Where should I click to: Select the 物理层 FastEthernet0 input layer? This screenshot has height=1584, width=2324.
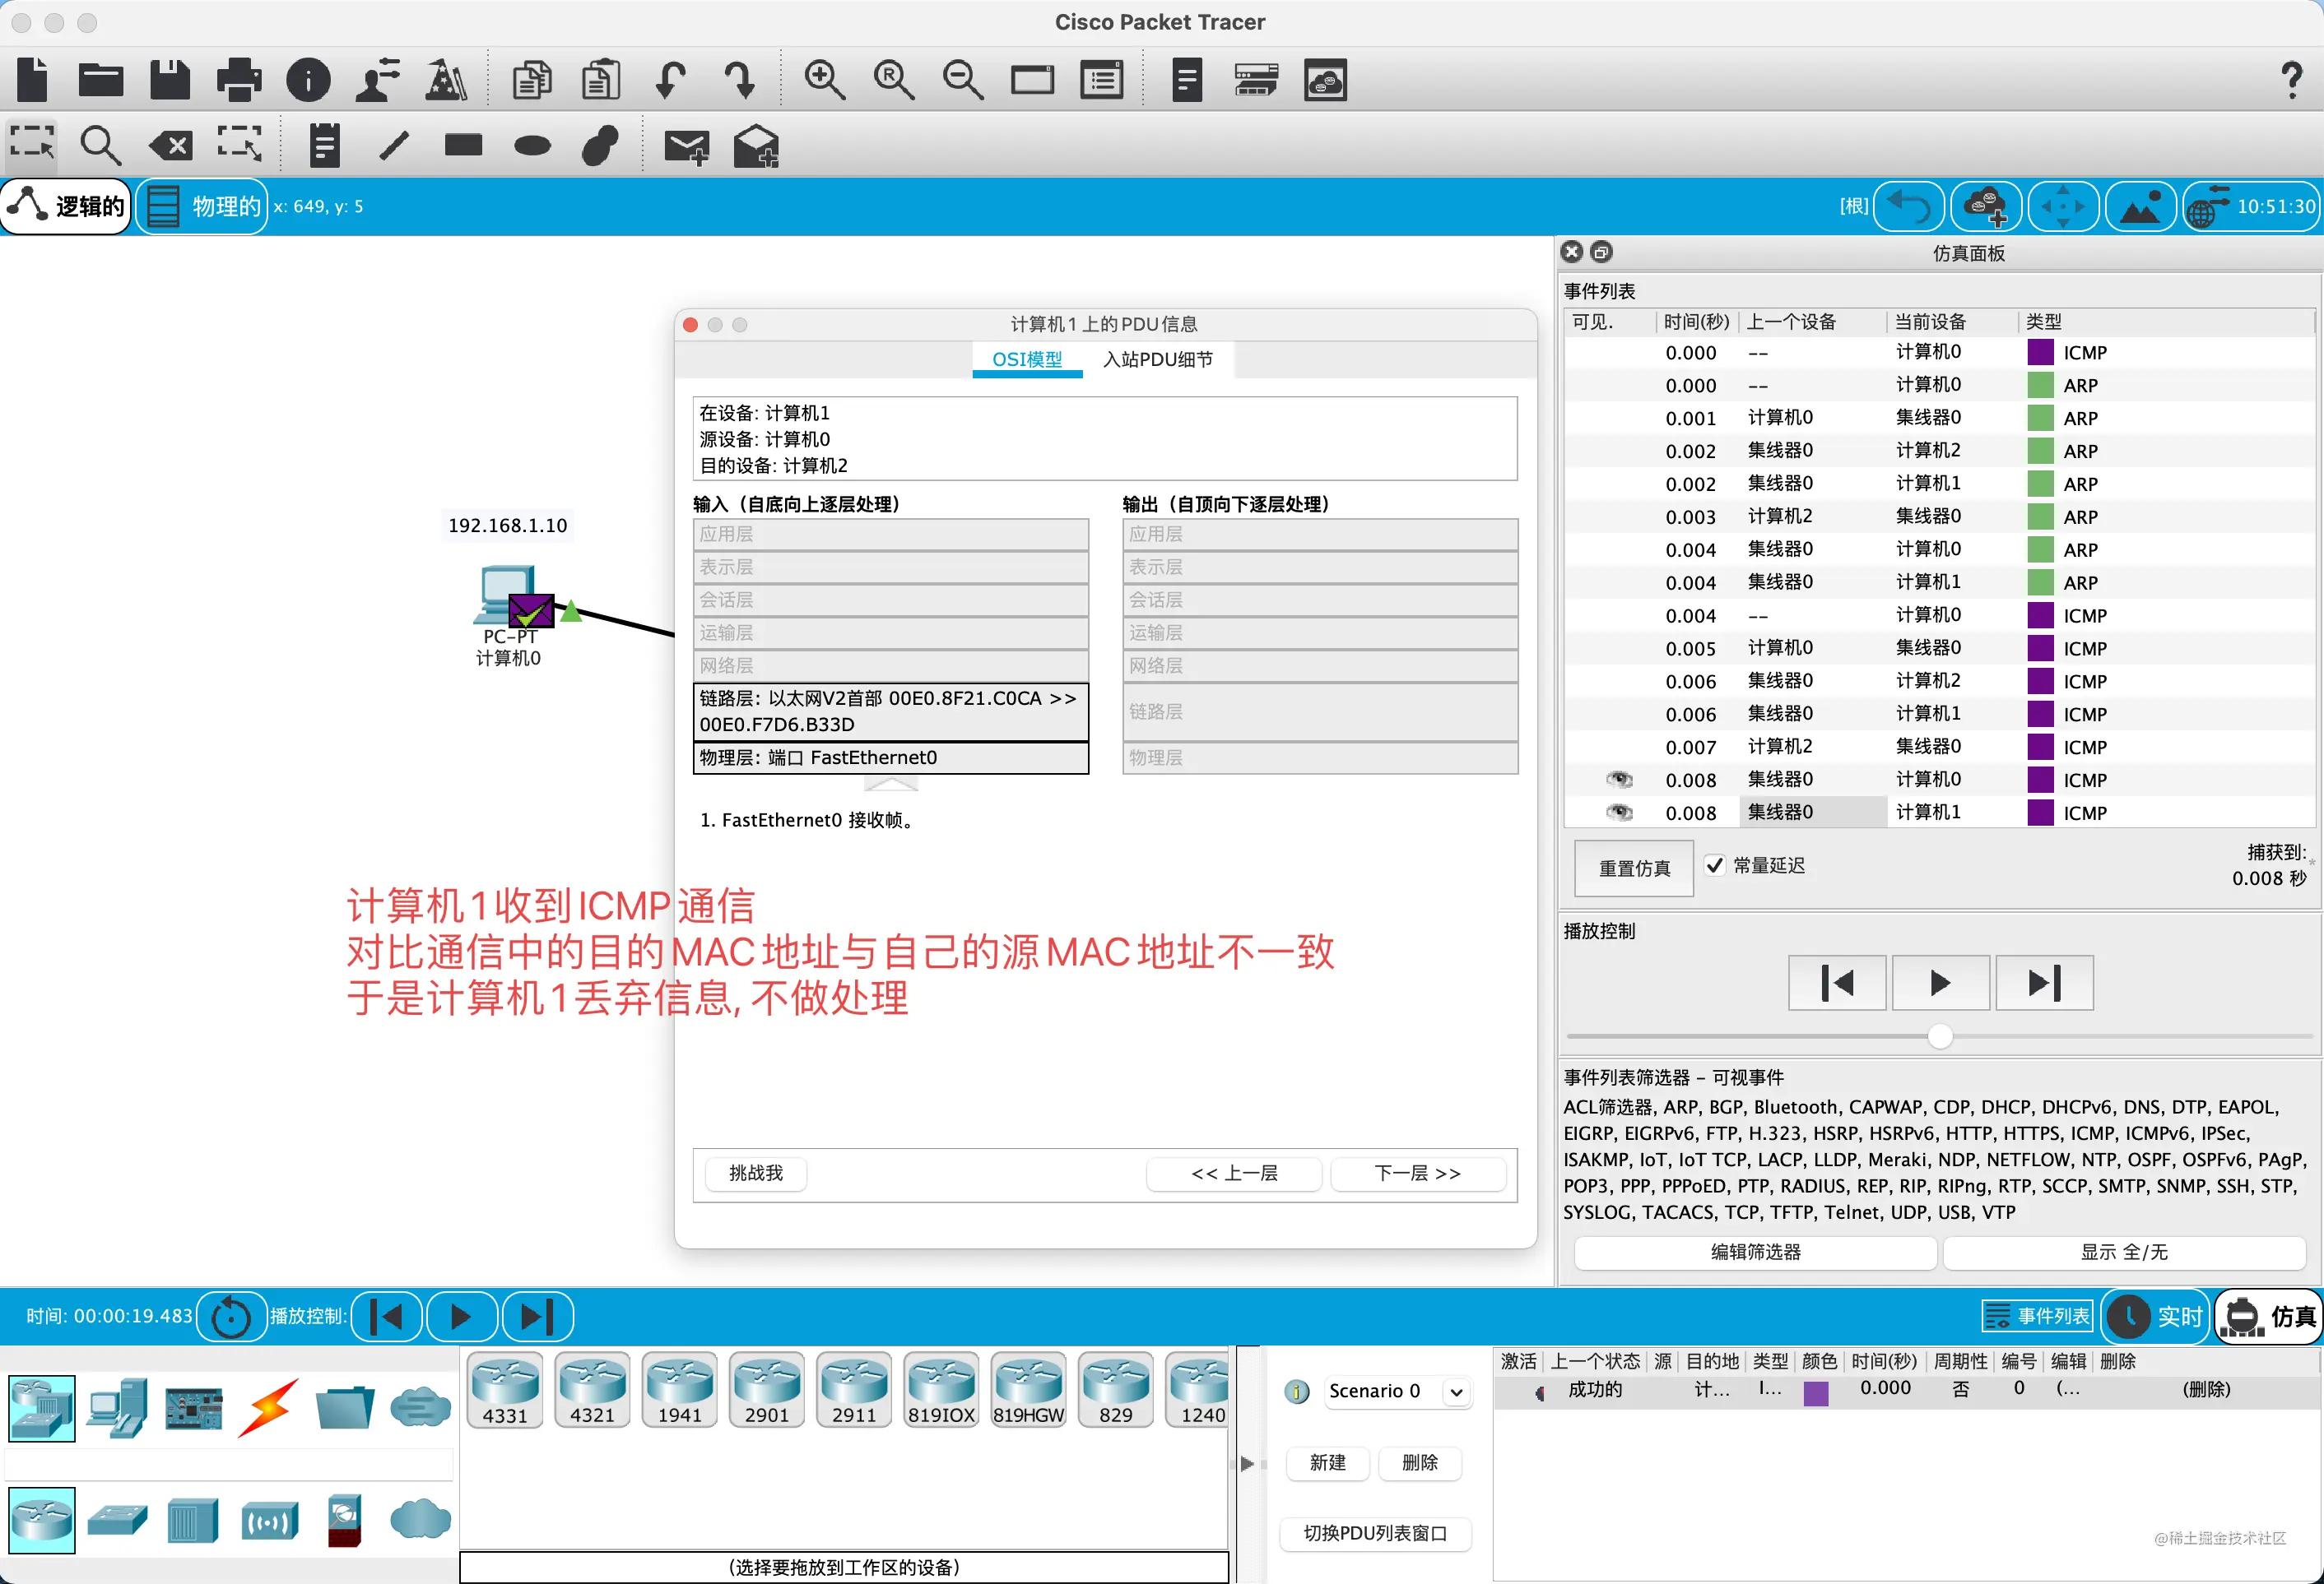pyautogui.click(x=891, y=757)
